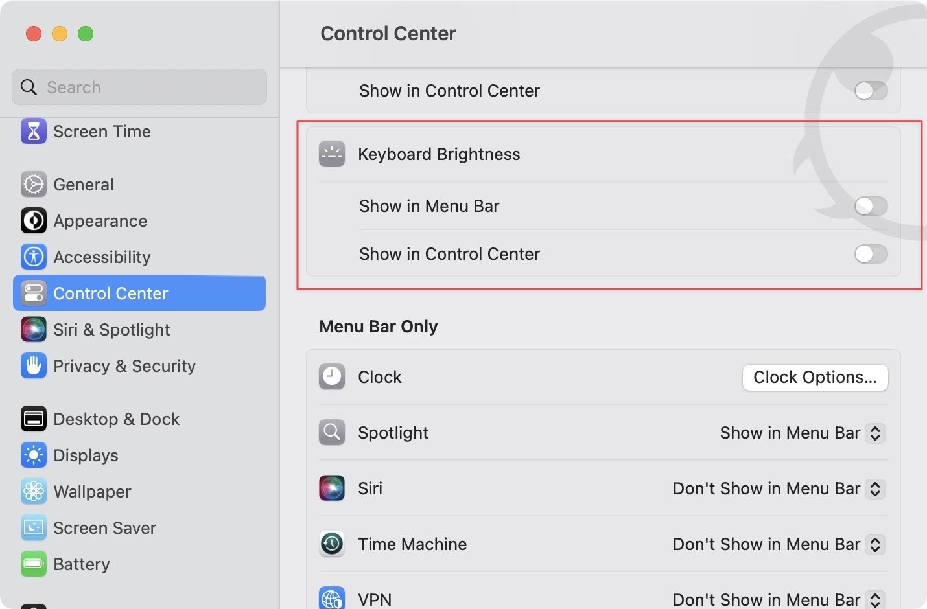Open Privacy & Security settings
Image resolution: width=927 pixels, height=609 pixels.
tap(139, 366)
